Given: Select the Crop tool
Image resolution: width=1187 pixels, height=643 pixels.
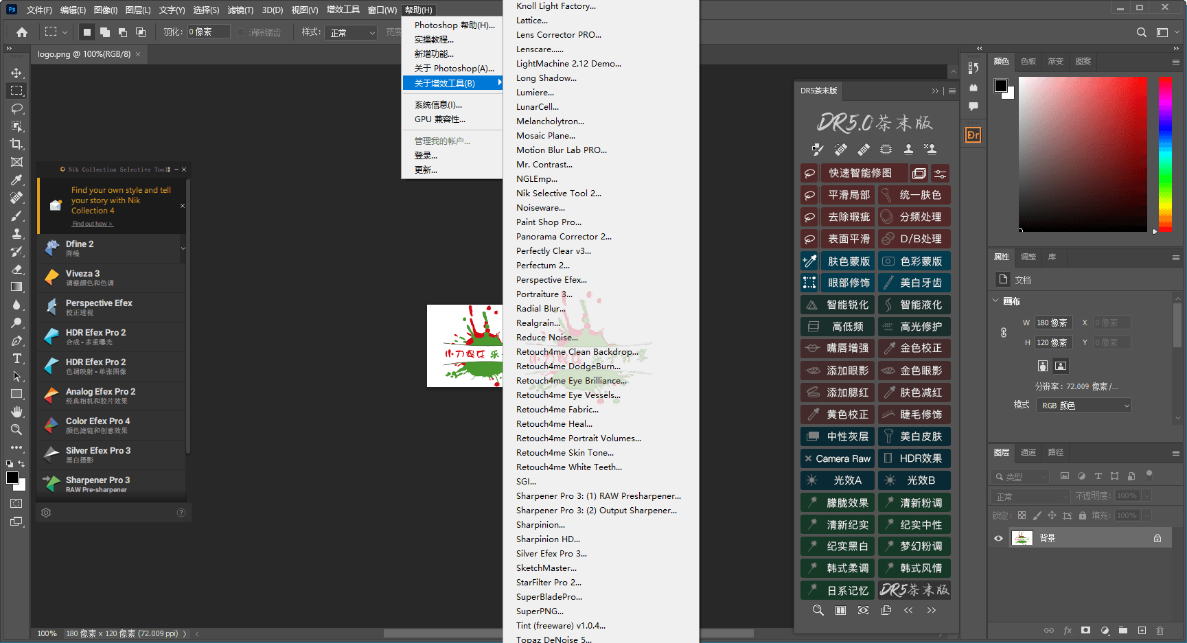Looking at the screenshot, I should pyautogui.click(x=17, y=144).
